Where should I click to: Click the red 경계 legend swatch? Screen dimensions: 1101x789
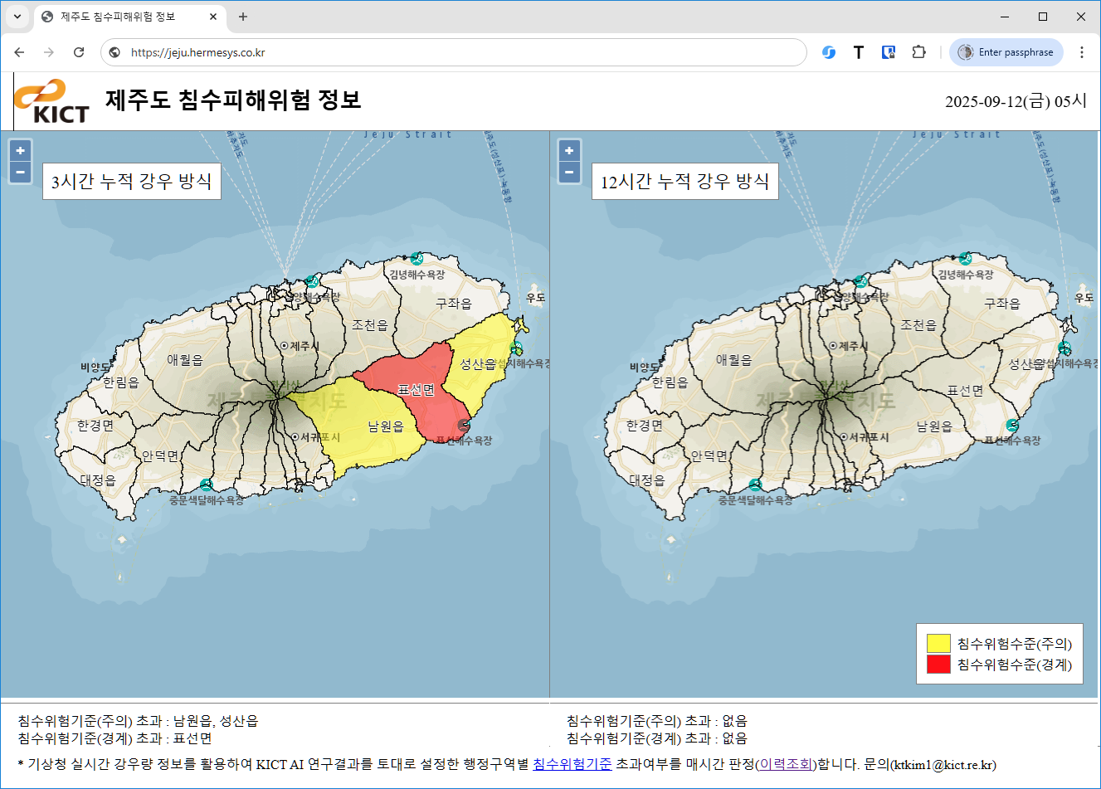coord(938,665)
